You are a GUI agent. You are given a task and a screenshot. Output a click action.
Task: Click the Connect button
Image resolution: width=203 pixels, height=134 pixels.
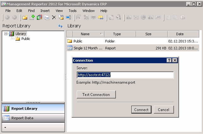click(141, 110)
